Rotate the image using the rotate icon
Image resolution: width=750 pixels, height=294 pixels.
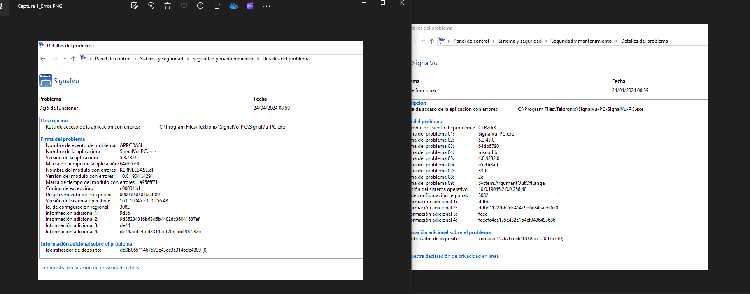151,6
